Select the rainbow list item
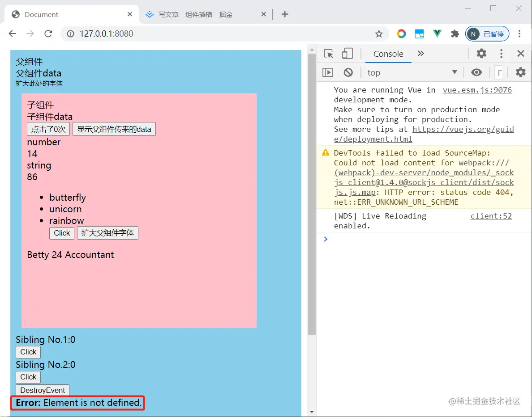 [x=66, y=220]
